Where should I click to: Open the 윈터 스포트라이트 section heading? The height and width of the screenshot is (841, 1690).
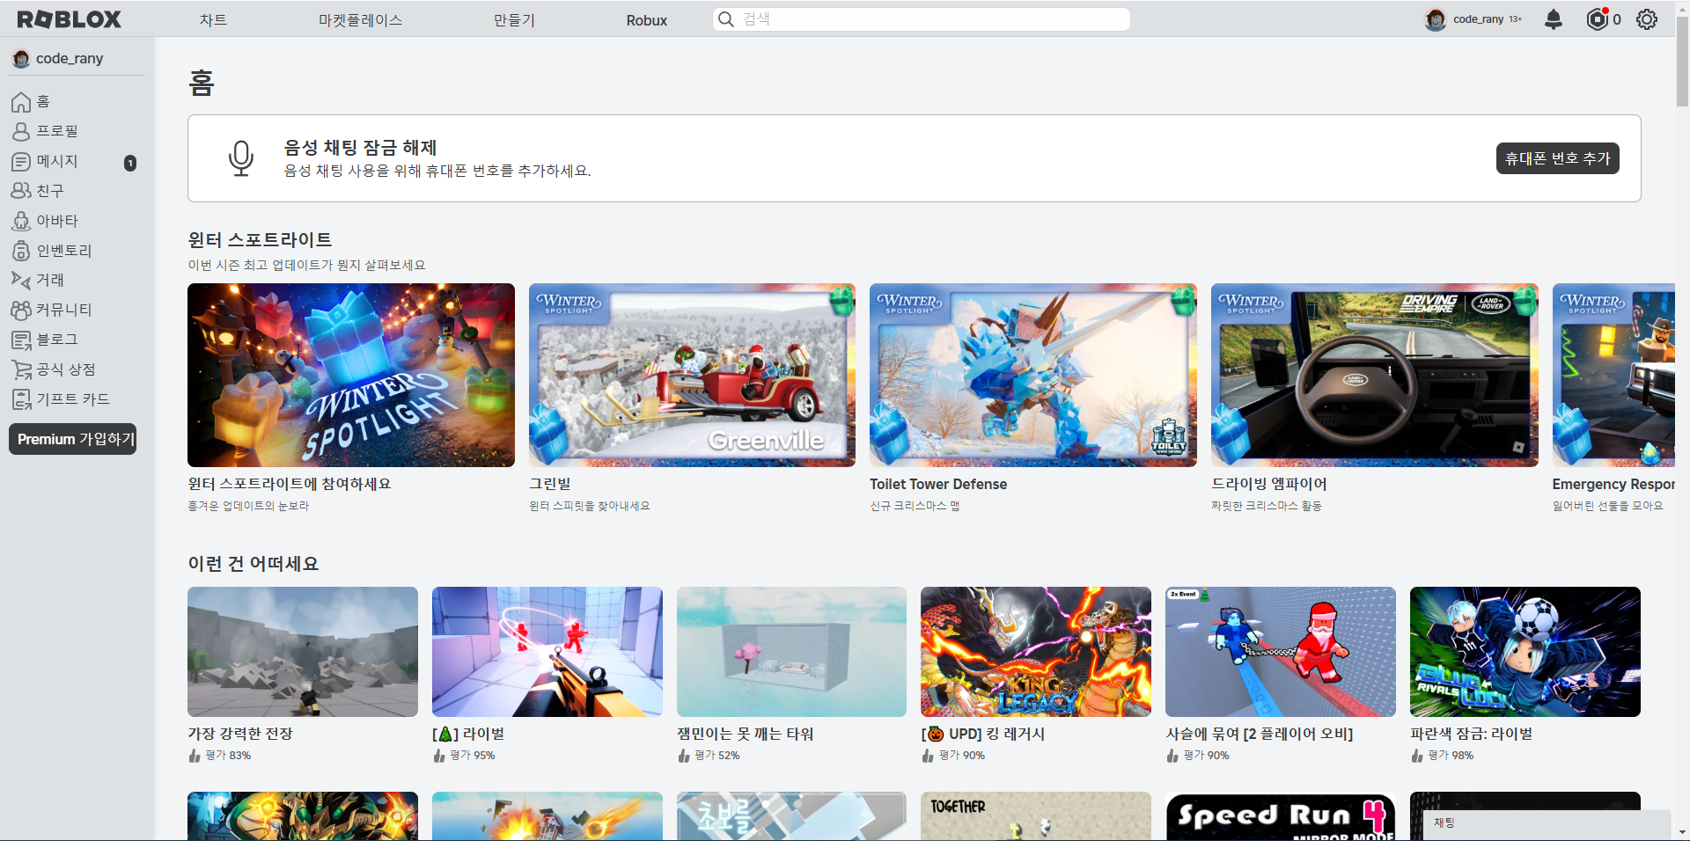260,239
